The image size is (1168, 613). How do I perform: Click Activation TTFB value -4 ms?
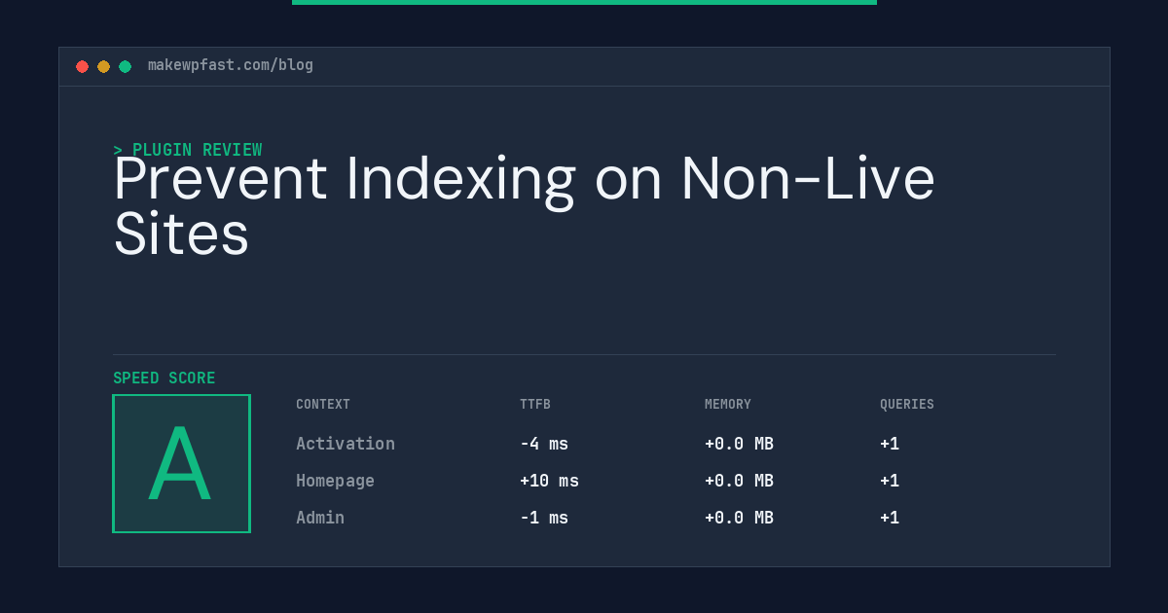pyautogui.click(x=544, y=444)
